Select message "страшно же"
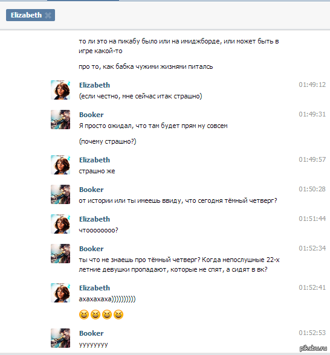 (97, 171)
